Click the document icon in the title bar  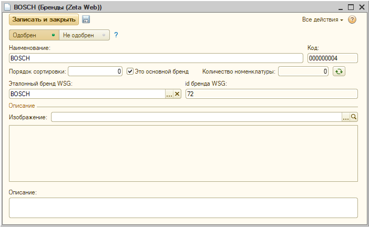click(7, 7)
